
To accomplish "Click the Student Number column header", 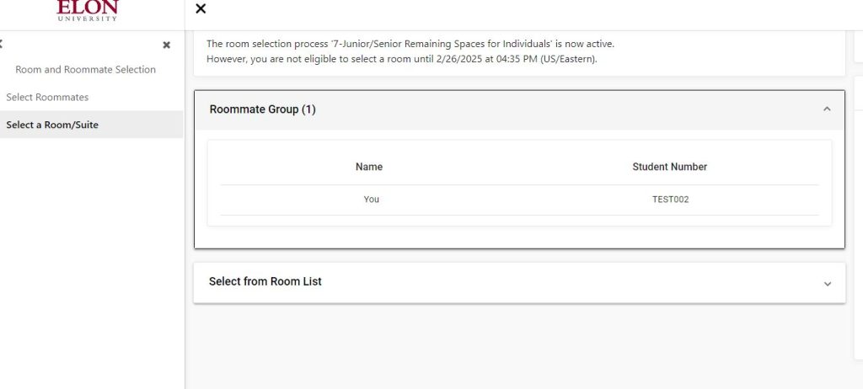I will click(669, 167).
